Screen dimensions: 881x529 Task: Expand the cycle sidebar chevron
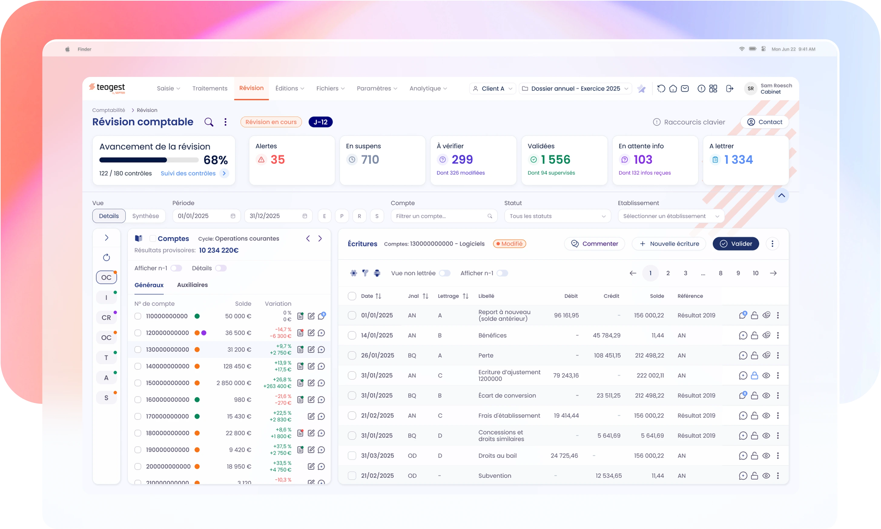click(106, 238)
